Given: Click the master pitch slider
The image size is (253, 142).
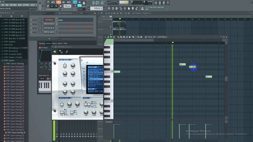Looking at the screenshot, I should click(43, 6).
